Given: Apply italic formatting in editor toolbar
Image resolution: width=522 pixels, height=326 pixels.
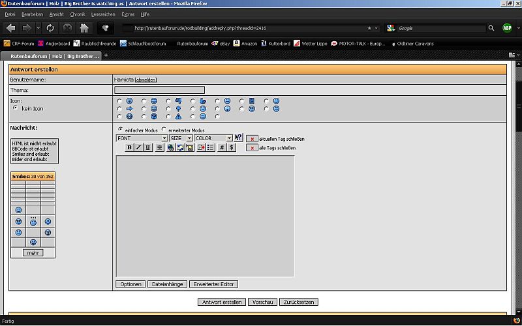Looking at the screenshot, I should [138, 147].
